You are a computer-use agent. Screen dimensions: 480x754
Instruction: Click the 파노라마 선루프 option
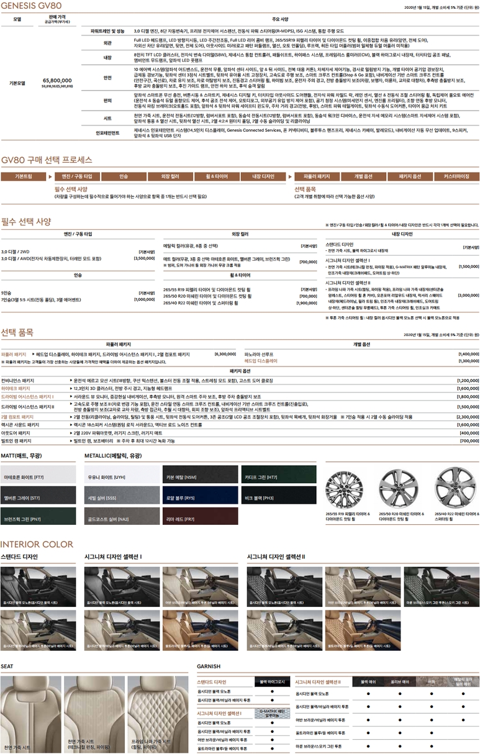pos(258,353)
